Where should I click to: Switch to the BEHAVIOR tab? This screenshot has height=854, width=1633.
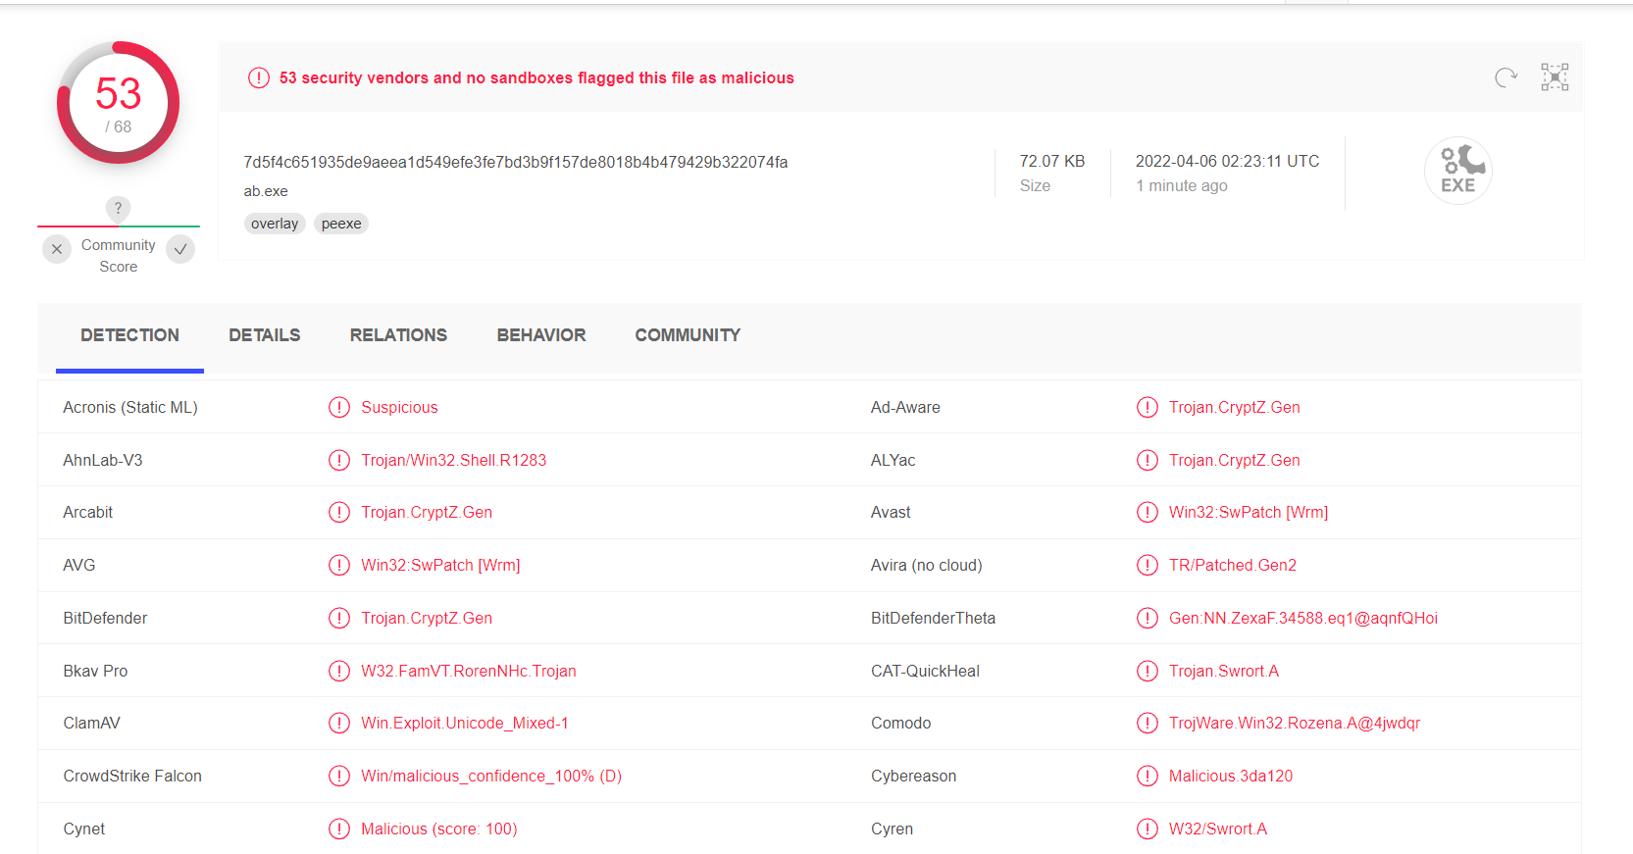click(x=541, y=335)
